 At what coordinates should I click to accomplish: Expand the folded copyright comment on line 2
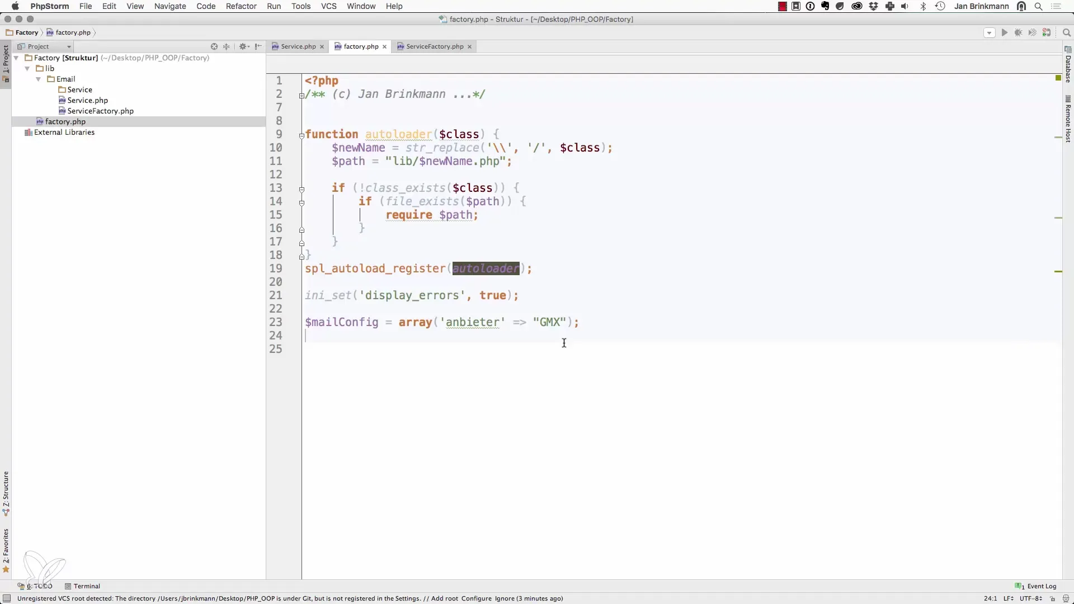pyautogui.click(x=302, y=96)
